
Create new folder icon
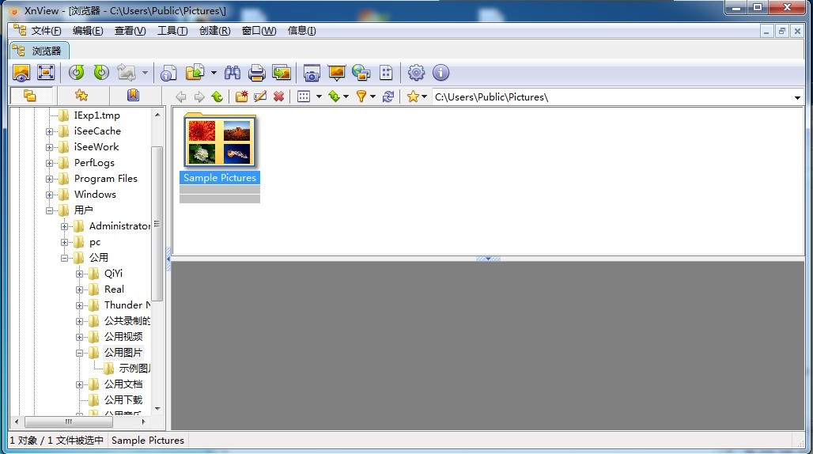coord(242,96)
